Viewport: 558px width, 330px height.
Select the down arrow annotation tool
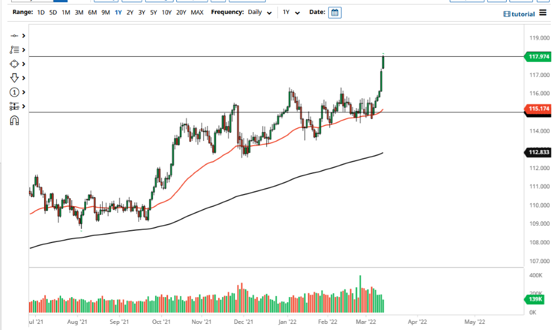[15, 78]
